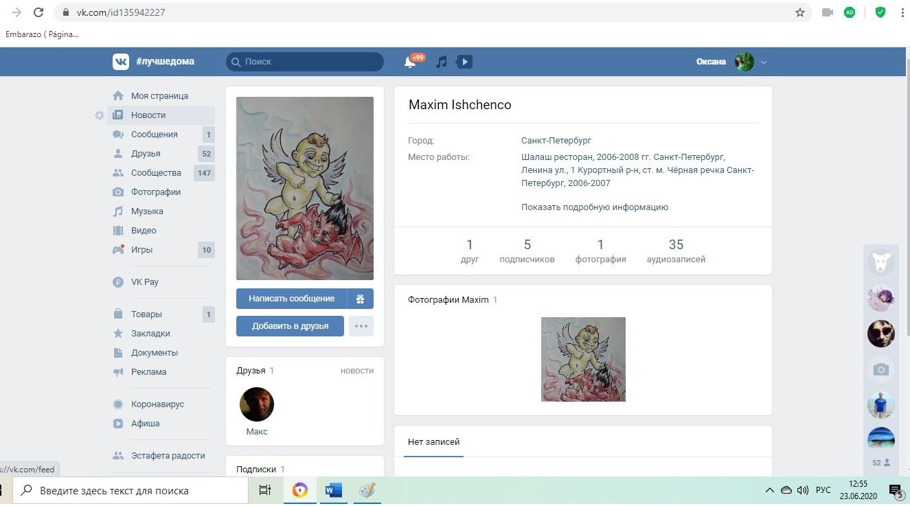Open notifications bell icon
The height and width of the screenshot is (506, 910).
click(x=410, y=62)
